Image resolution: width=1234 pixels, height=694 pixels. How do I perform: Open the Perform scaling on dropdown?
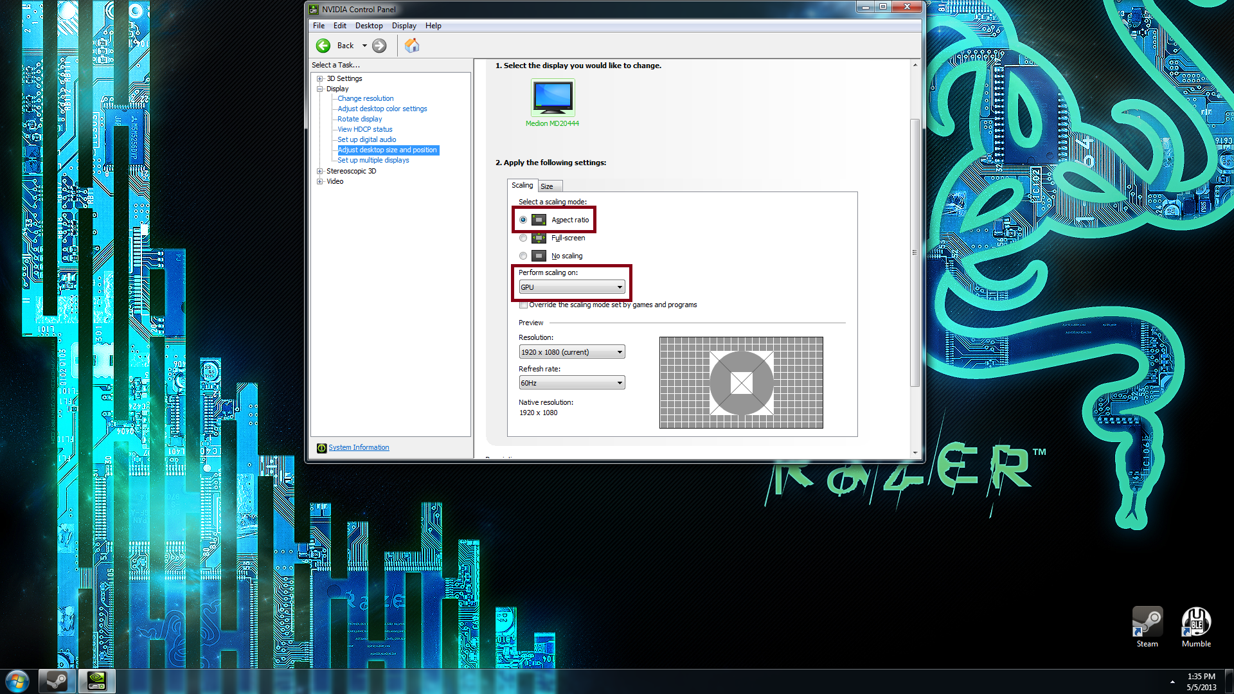click(x=572, y=287)
